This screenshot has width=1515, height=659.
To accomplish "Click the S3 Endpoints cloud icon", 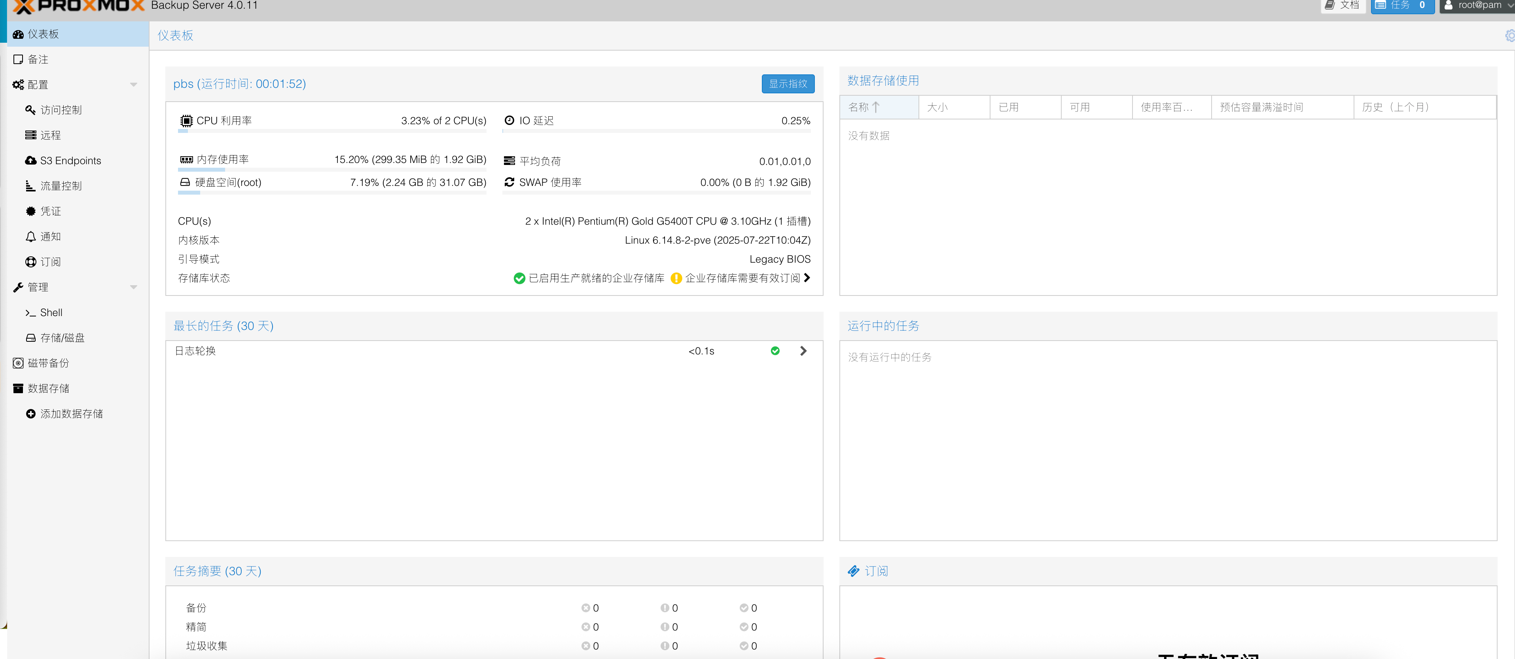I will tap(30, 161).
